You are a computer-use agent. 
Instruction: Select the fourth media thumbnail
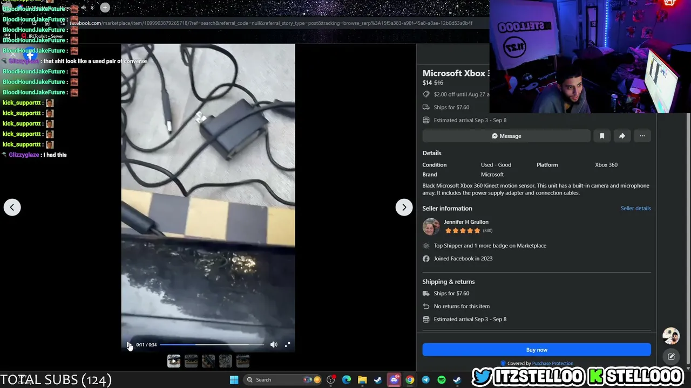click(x=226, y=361)
